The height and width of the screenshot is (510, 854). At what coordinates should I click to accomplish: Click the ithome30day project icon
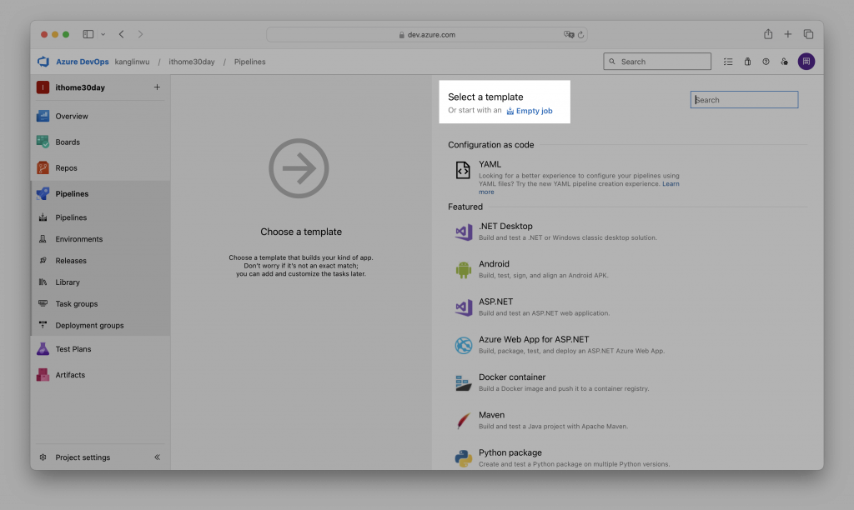(x=43, y=87)
